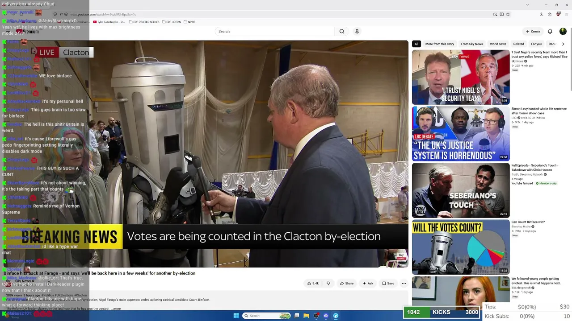
Task: Open the red-badged app on taskbar
Action: pos(316,316)
